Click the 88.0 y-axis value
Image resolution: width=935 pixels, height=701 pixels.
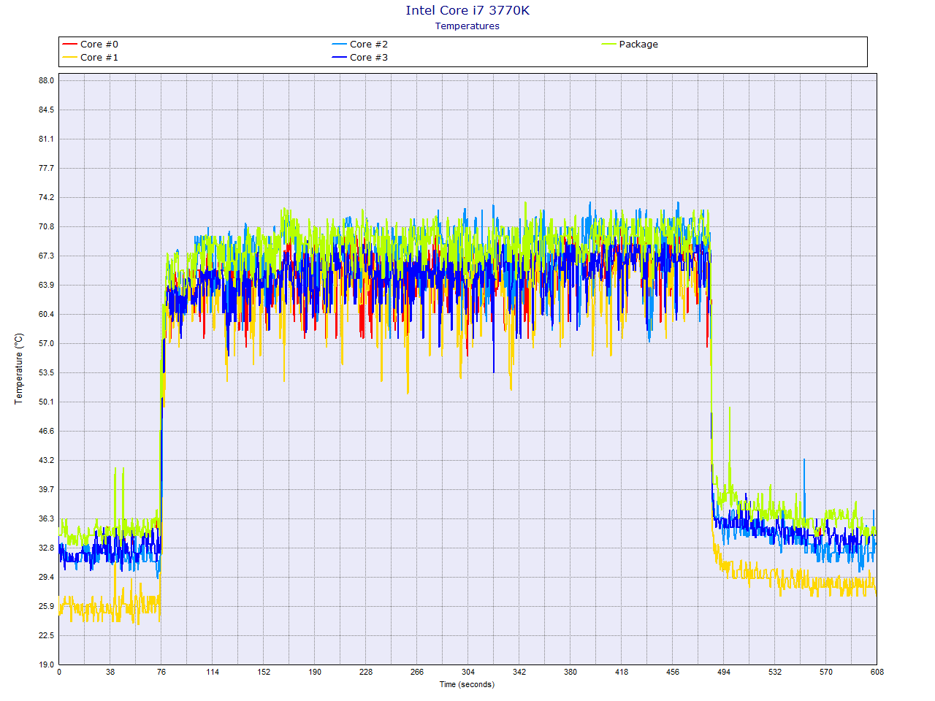[46, 80]
